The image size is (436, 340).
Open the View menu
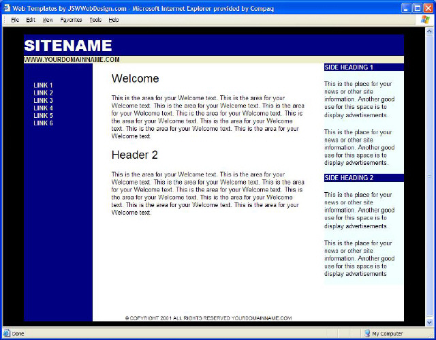click(48, 20)
